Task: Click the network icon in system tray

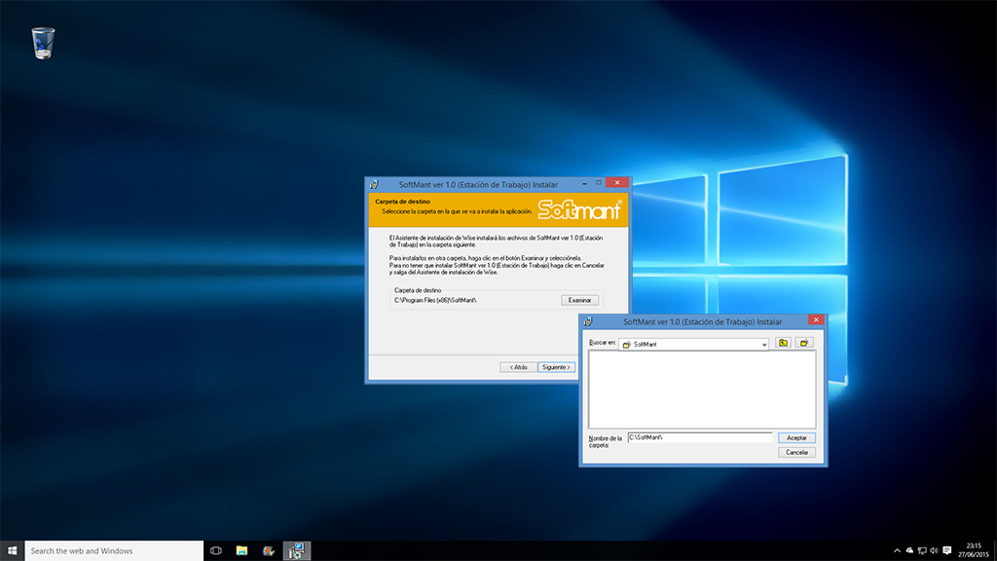Action: click(x=921, y=550)
